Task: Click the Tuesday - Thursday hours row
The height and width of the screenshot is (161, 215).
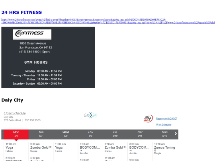Action: (37, 76)
